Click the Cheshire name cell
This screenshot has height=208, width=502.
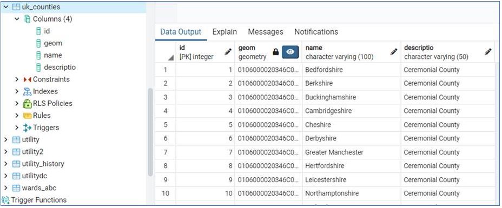click(352, 125)
